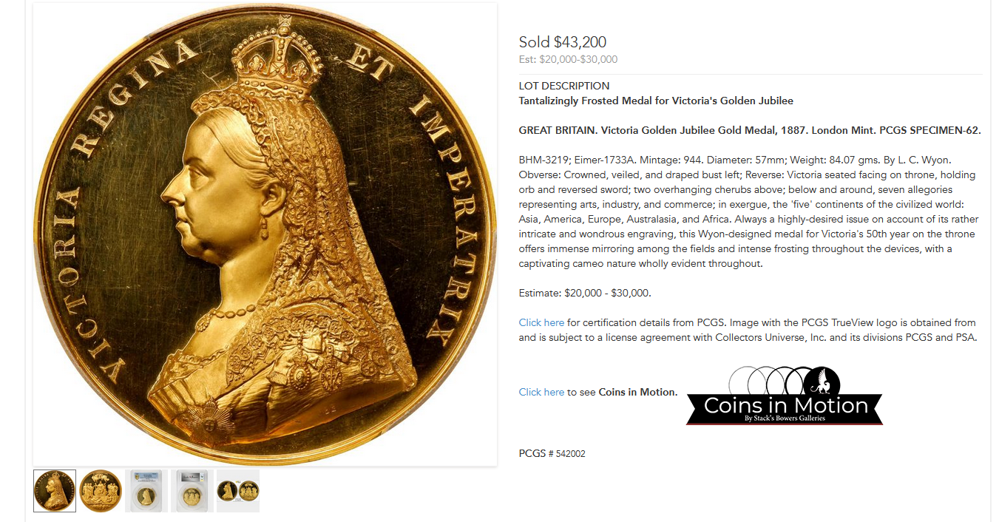Show the medal's reverse side thumbnail
999x522 pixels.
coord(101,491)
